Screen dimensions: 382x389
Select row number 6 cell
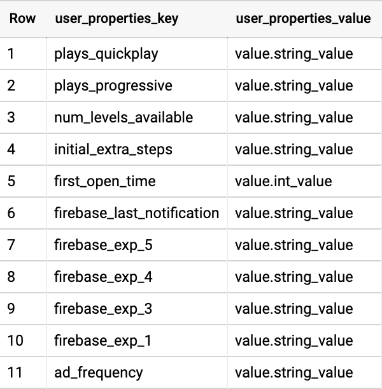pyautogui.click(x=23, y=213)
